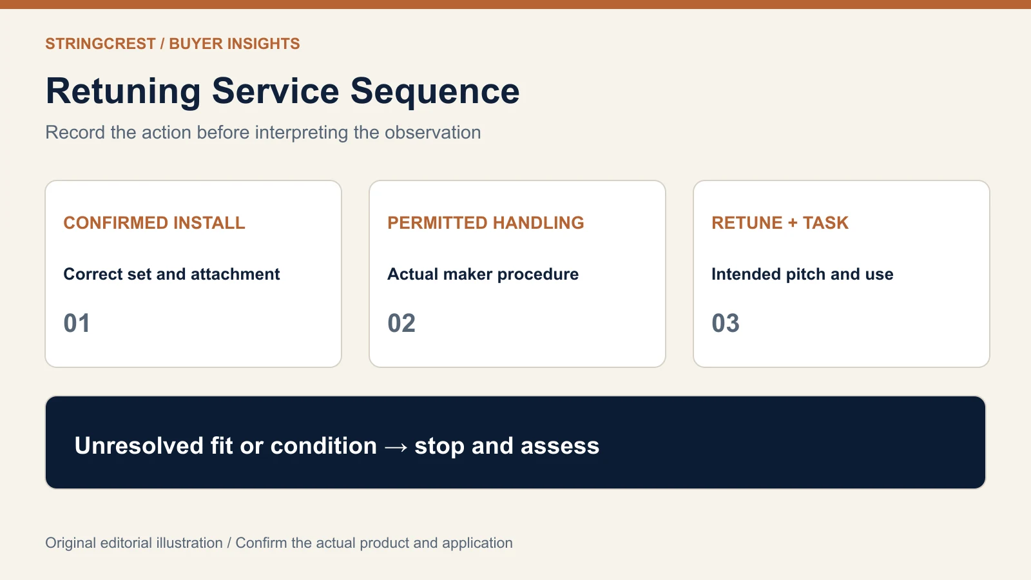This screenshot has width=1031, height=580.
Task: Click step number 01
Action: [x=77, y=323]
